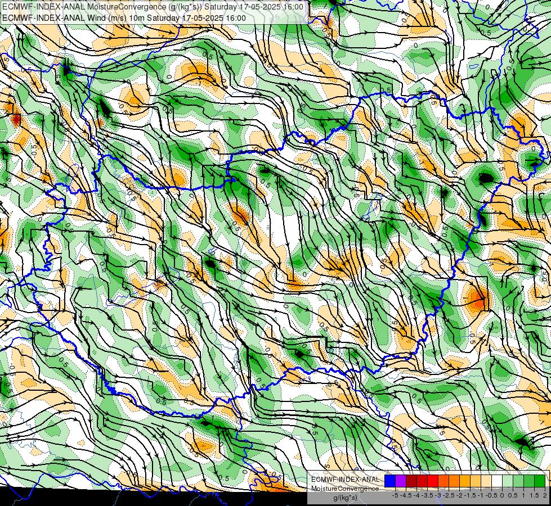Pick the darkest green swatch between 1.5 and 2
Image resolution: width=551 pixels, height=506 pixels.
(540, 481)
